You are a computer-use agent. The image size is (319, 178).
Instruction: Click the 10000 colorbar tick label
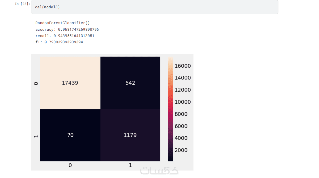tap(182, 102)
